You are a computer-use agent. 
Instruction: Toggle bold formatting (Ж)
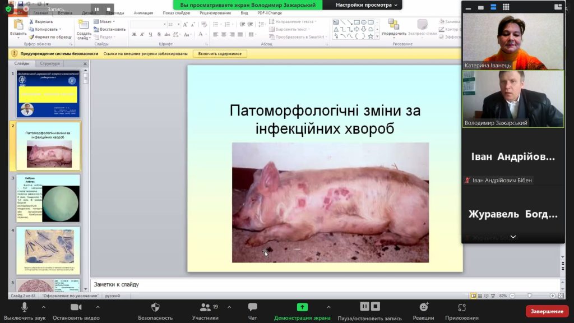click(134, 34)
